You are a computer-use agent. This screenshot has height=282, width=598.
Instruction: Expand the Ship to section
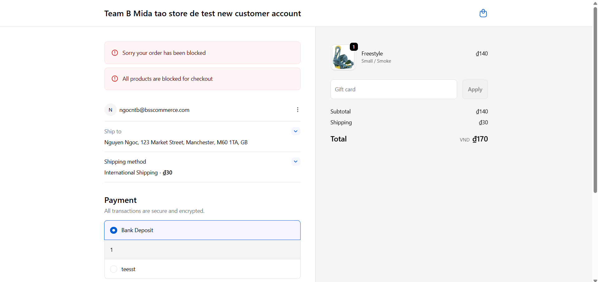pyautogui.click(x=296, y=131)
